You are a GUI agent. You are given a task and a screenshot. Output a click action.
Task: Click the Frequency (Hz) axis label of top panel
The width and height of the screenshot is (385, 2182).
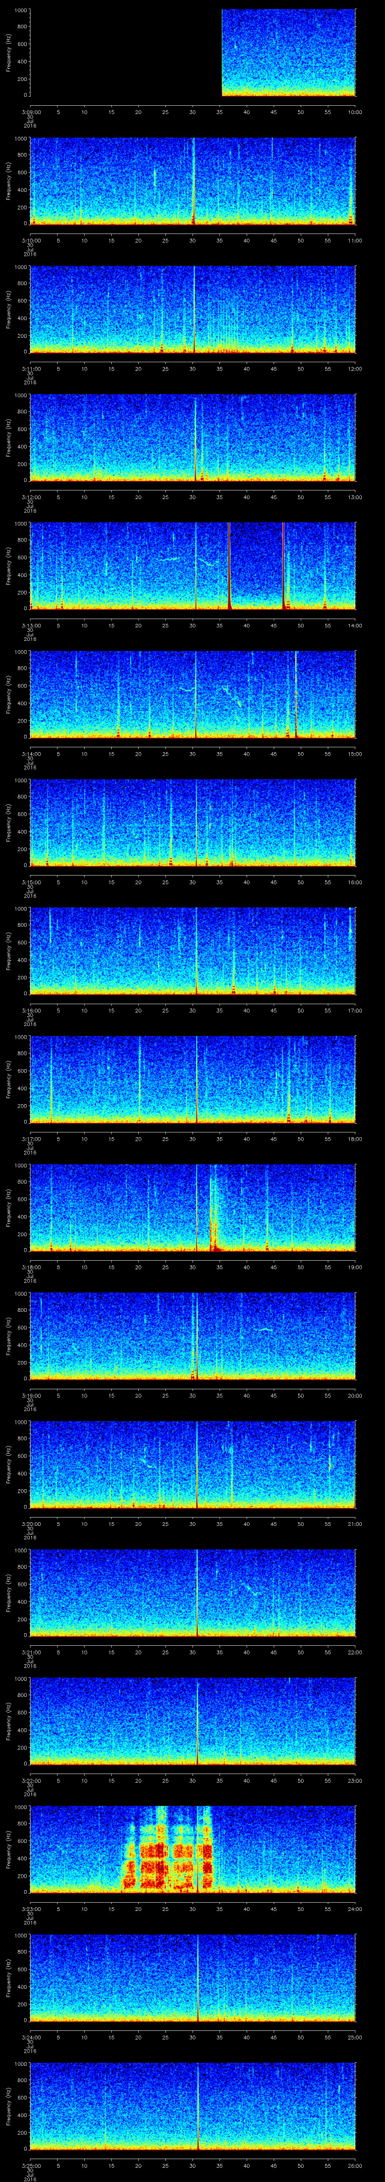(x=9, y=53)
